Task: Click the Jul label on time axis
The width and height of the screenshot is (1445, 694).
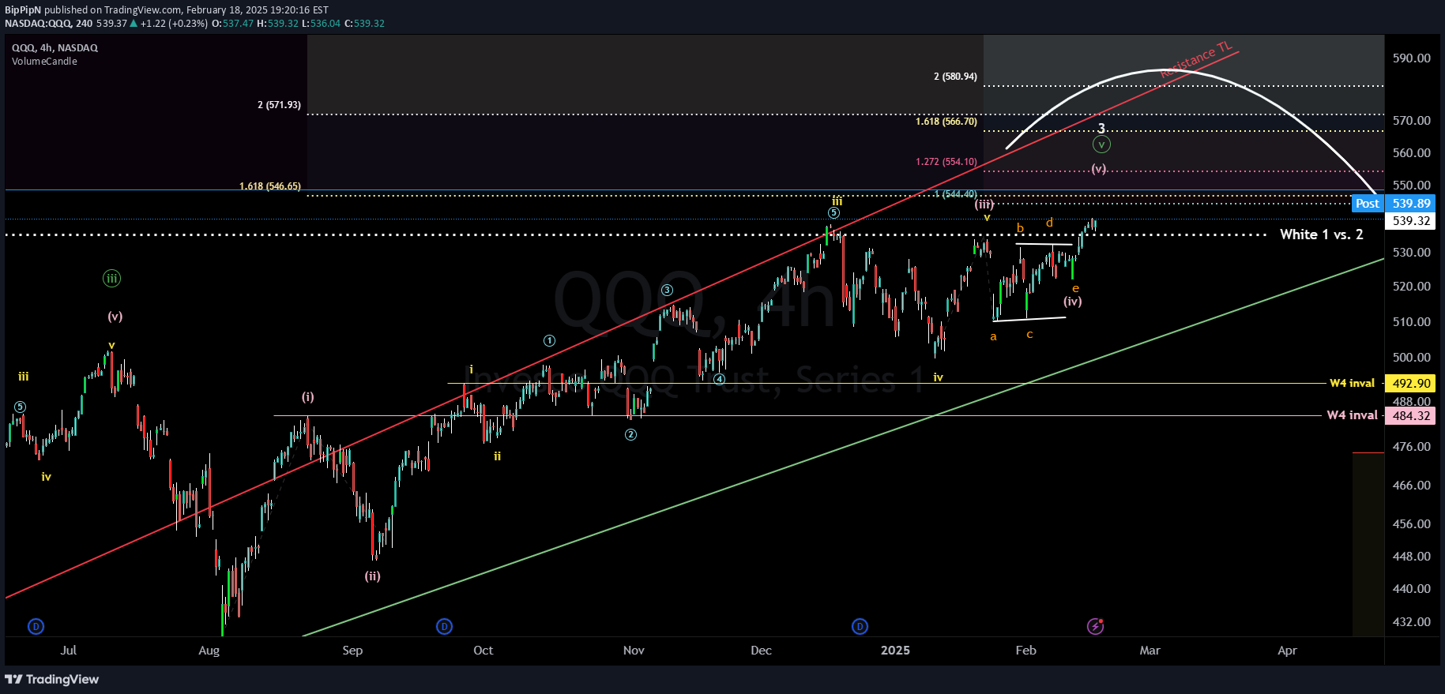Action: 69,651
